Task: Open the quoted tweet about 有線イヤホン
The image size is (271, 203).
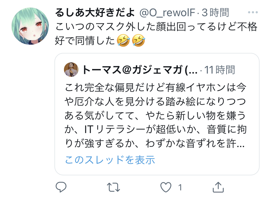Action: point(157,114)
